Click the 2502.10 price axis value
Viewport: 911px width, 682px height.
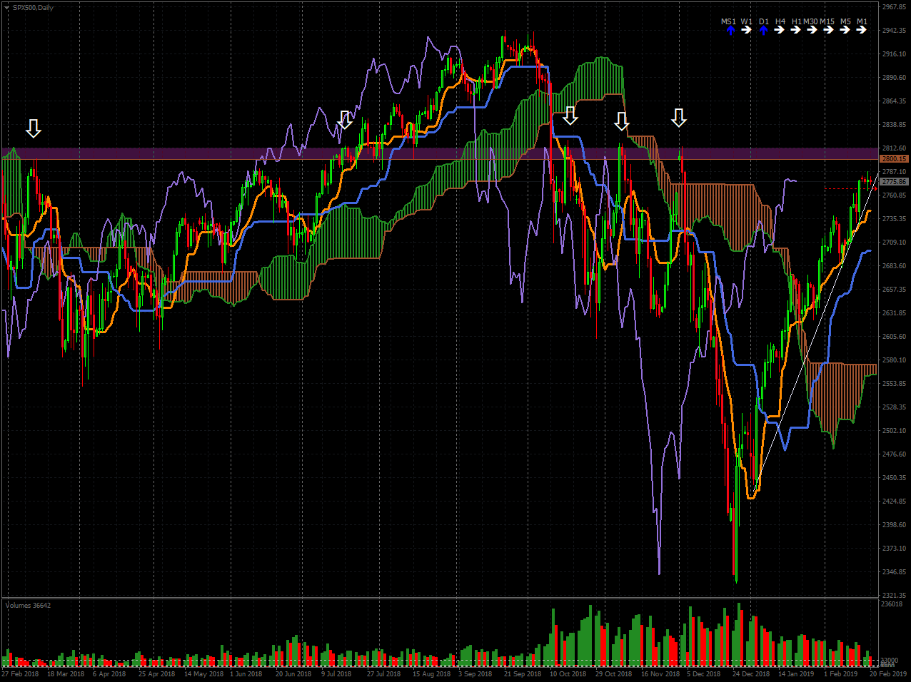tap(894, 431)
